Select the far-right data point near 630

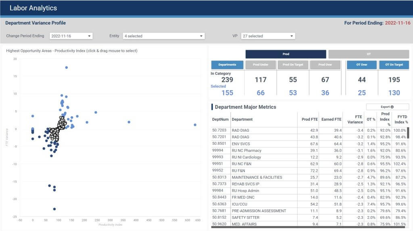(x=195, y=125)
